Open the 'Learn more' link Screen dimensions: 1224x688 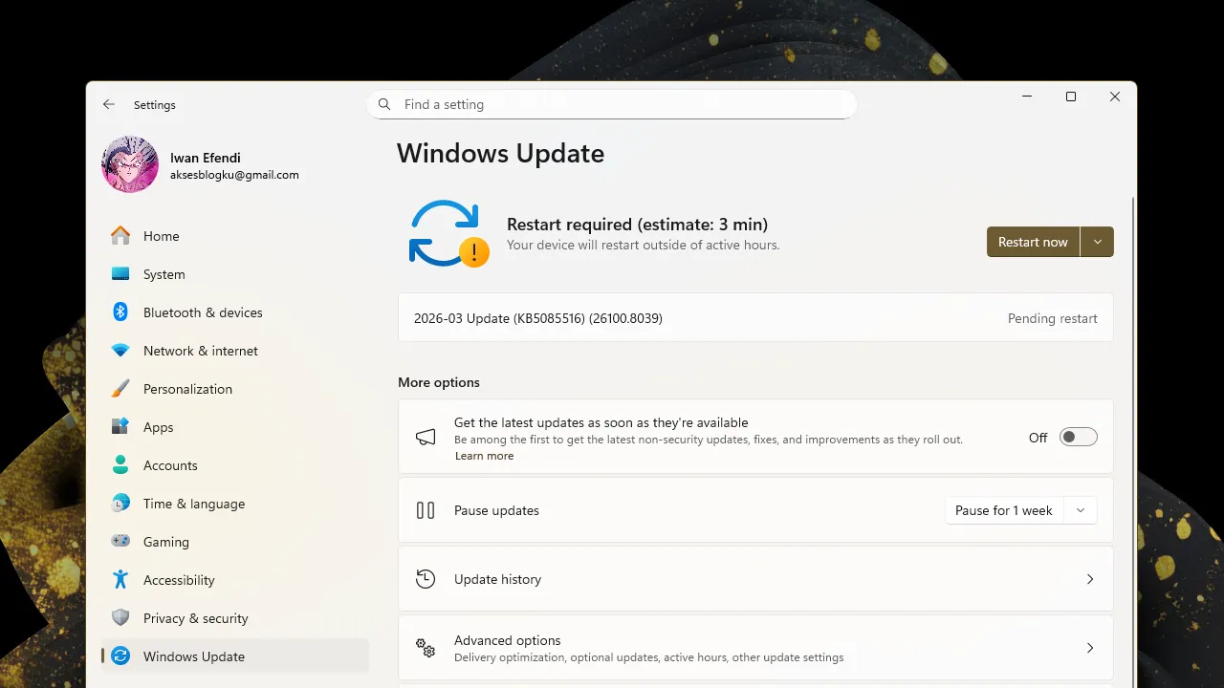[x=484, y=456]
